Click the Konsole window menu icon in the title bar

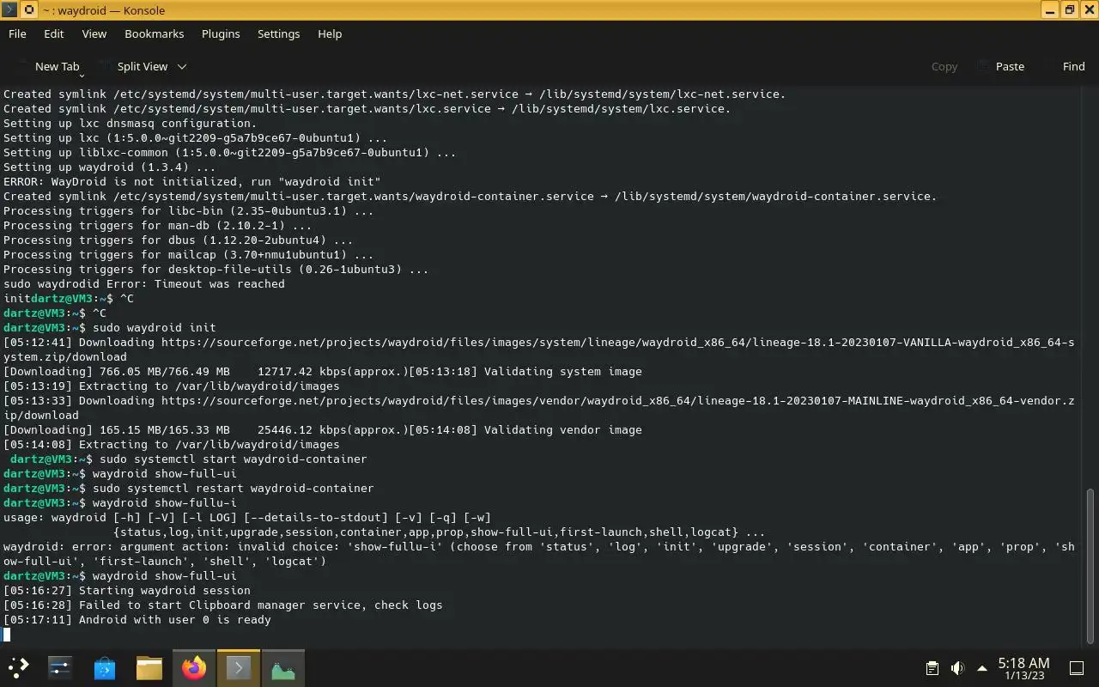[x=9, y=10]
